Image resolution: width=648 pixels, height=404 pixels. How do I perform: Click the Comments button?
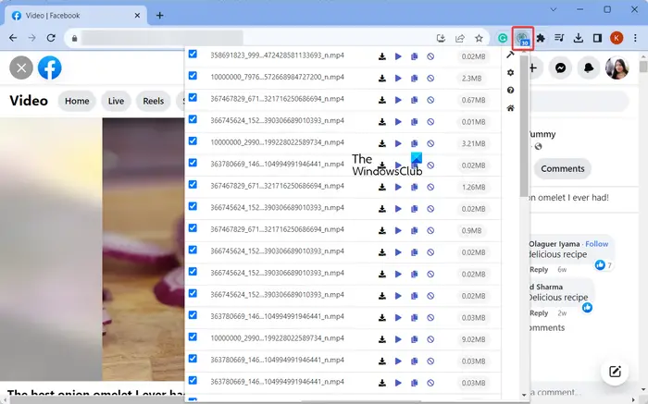click(x=563, y=169)
